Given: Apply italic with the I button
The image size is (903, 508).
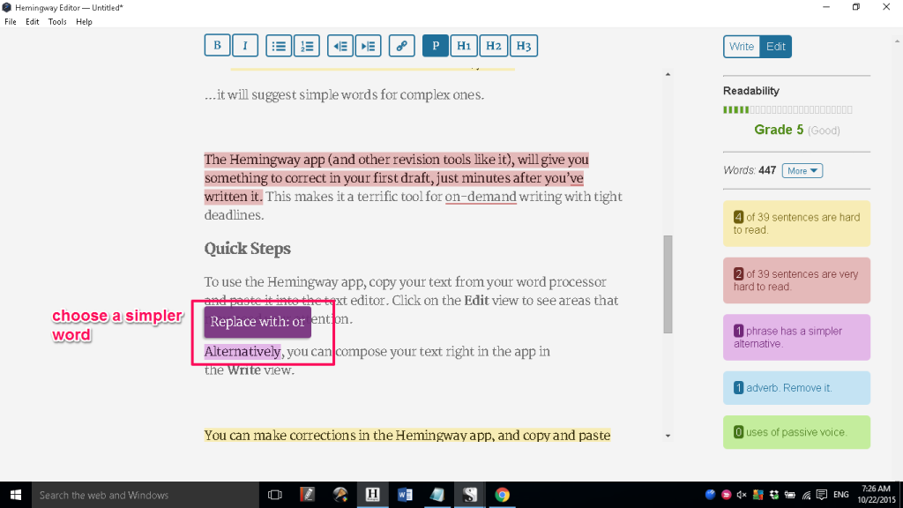Looking at the screenshot, I should [x=245, y=46].
